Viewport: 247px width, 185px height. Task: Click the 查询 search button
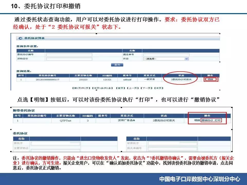pyautogui.click(x=117, y=65)
